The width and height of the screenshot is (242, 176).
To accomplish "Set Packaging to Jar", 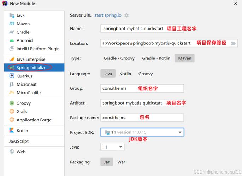I will (x=107, y=162).
